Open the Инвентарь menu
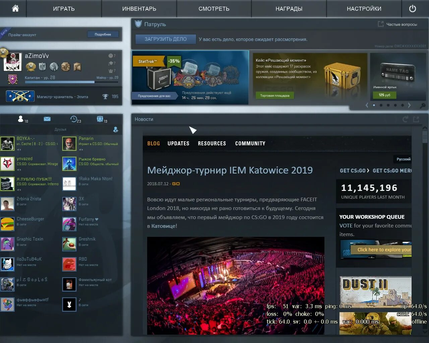 [139, 9]
